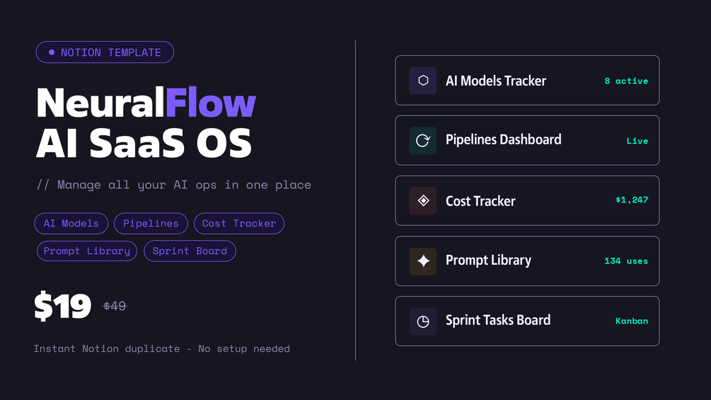Select the Pipelines tag pill
711x400 pixels.
pos(151,224)
